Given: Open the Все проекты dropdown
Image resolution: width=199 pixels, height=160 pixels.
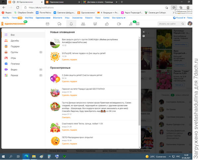Looking at the screenshot, I should point(119,18).
